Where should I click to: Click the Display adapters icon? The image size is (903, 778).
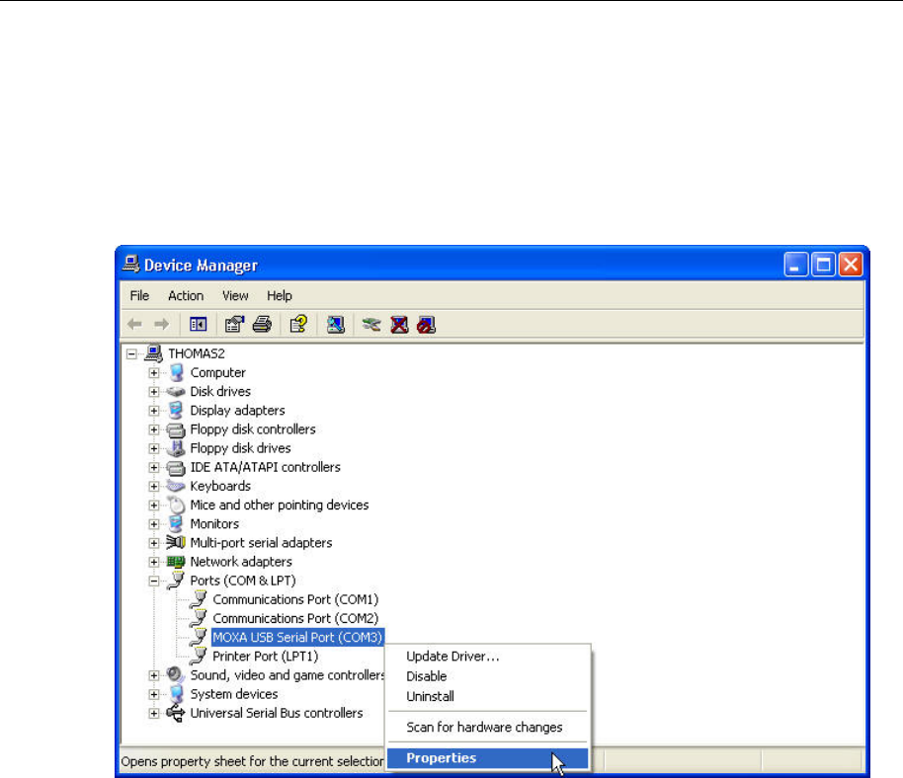(x=176, y=411)
